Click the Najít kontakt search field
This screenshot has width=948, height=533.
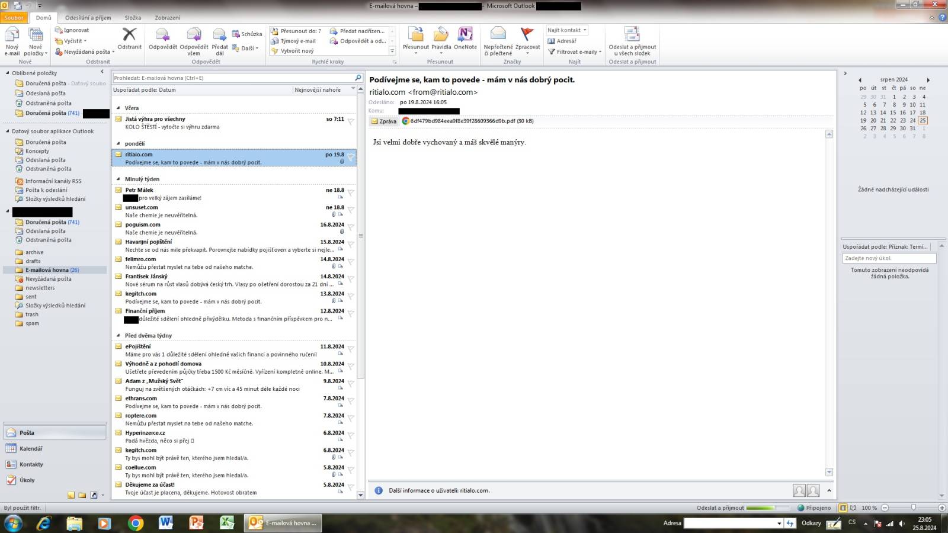pos(566,30)
